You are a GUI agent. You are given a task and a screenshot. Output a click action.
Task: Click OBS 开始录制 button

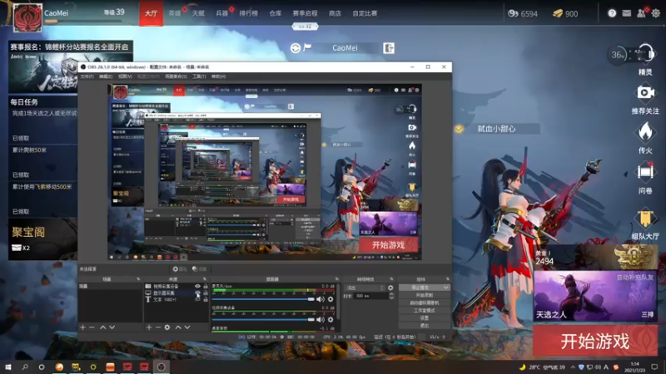[x=424, y=295]
